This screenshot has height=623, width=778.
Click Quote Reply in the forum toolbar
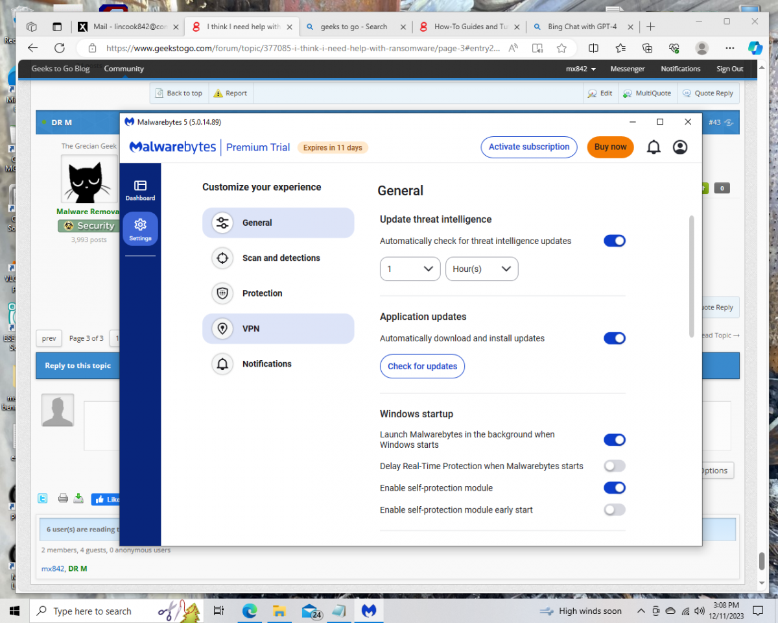point(708,93)
